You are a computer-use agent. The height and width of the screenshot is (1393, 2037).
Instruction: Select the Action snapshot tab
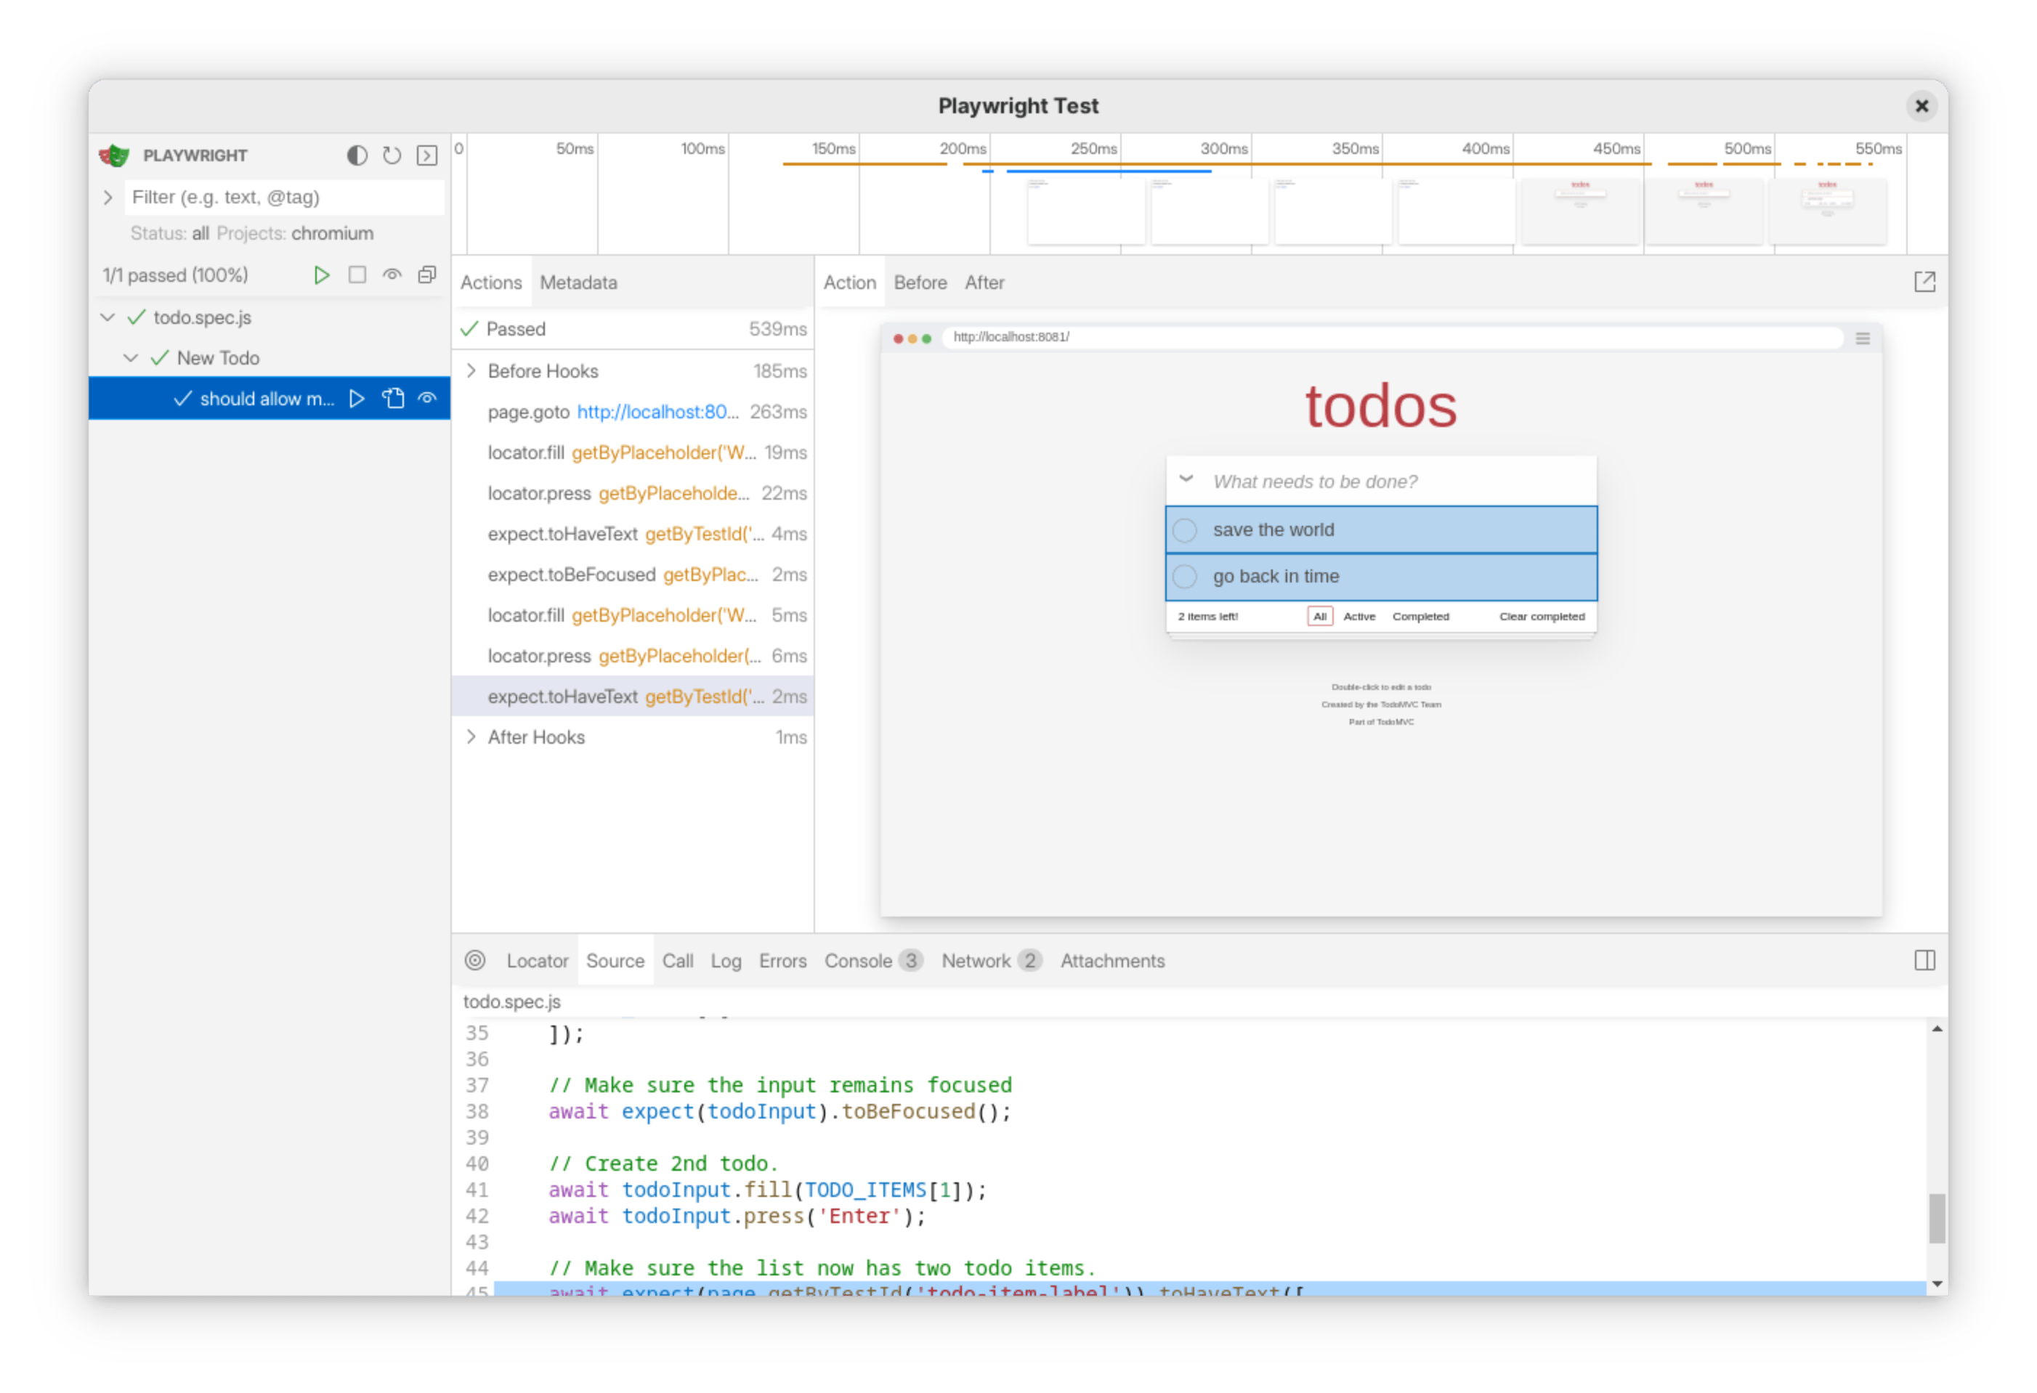849,282
